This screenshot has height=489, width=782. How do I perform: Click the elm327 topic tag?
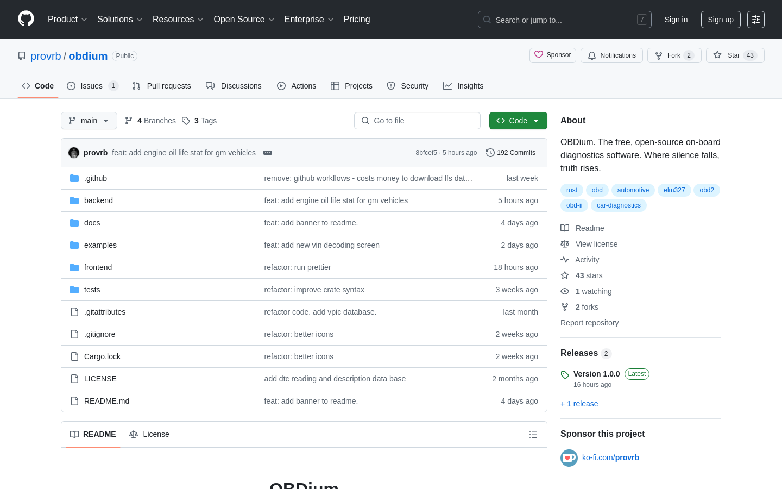point(674,190)
